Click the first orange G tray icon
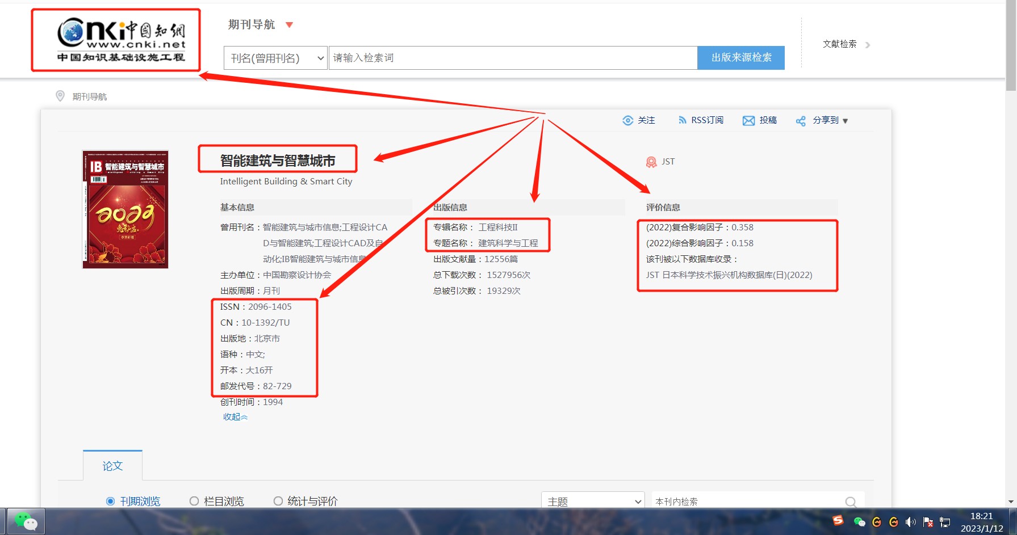 (877, 522)
